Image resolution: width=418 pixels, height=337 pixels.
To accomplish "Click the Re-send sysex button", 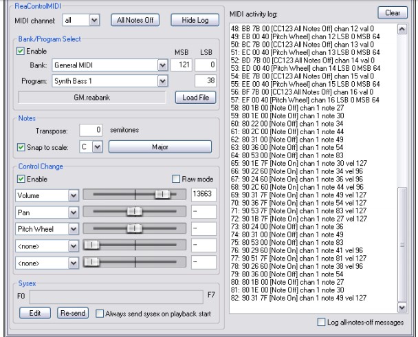I will click(71, 314).
